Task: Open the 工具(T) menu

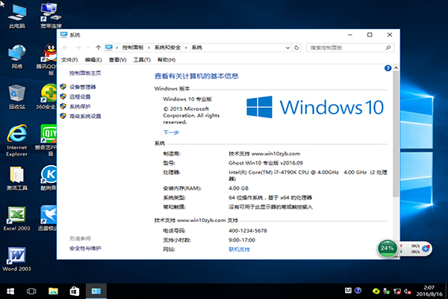Action: [x=141, y=59]
